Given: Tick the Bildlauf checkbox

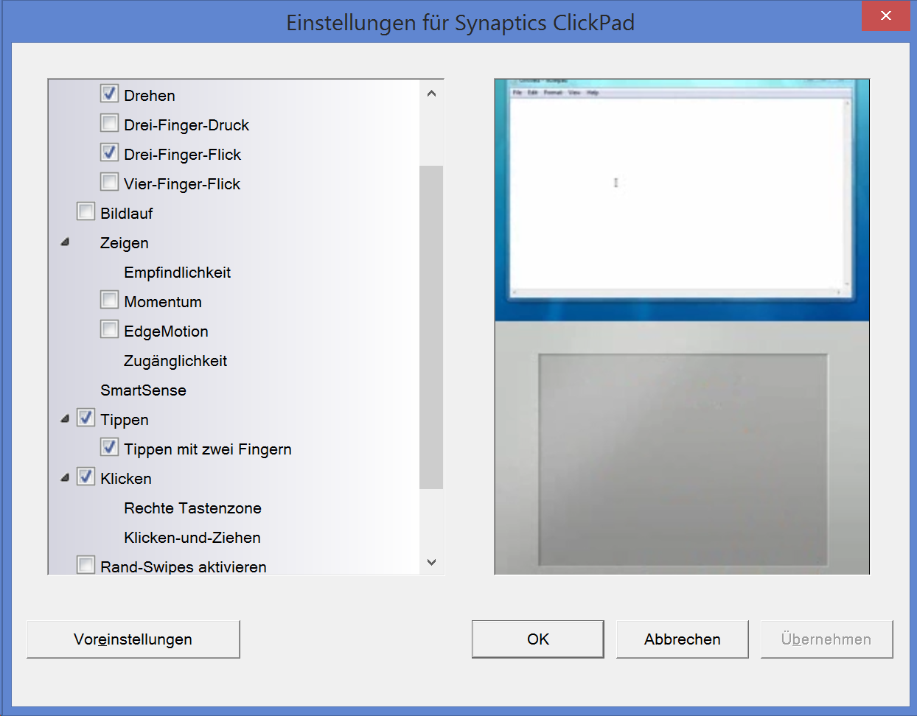Looking at the screenshot, I should click(x=86, y=211).
